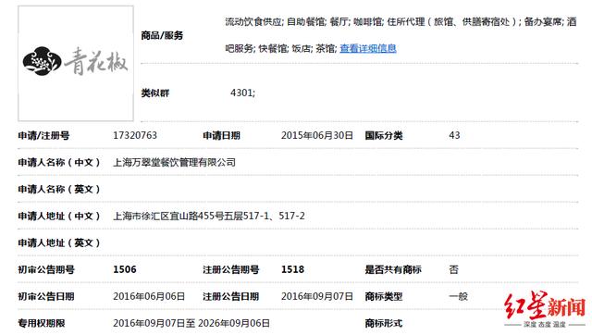Click the exclusive rights period date range

[x=191, y=323]
